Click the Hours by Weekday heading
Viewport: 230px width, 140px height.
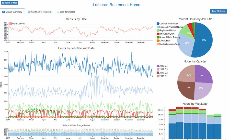click(x=195, y=104)
